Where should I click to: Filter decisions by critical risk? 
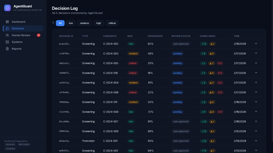click(112, 23)
